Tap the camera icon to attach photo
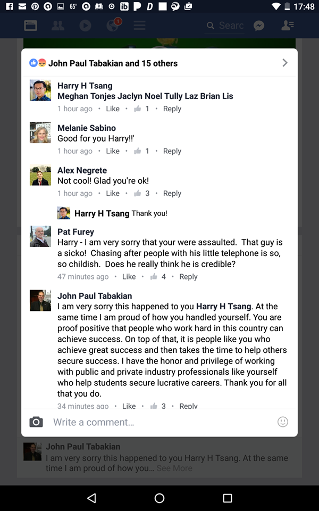319x511 pixels. 36,422
